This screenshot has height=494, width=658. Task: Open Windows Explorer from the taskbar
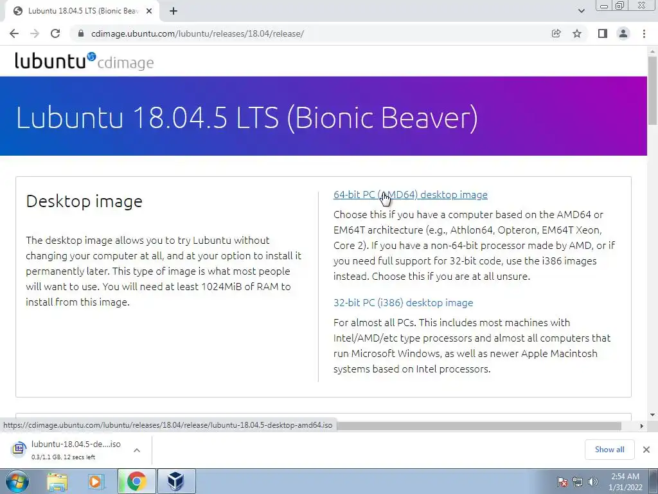point(57,481)
